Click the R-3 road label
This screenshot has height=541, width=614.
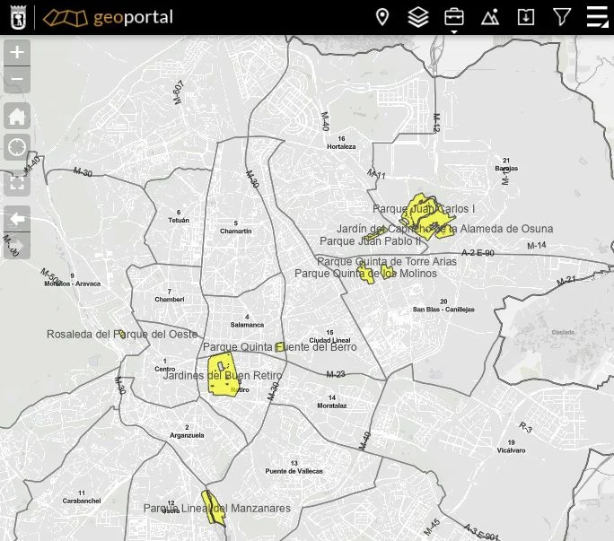pos(525,427)
